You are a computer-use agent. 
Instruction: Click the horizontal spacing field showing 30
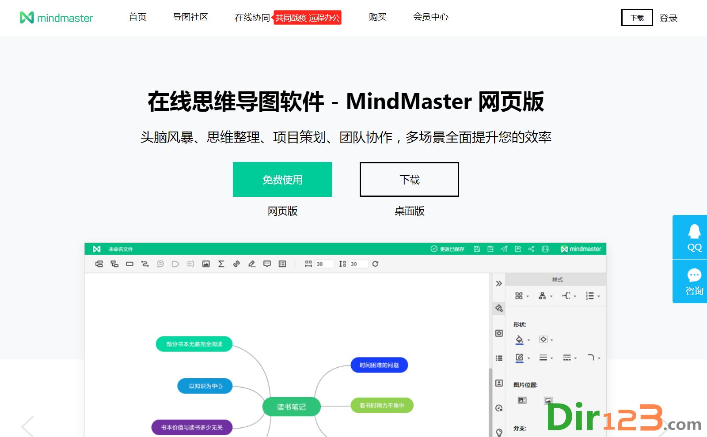324,264
